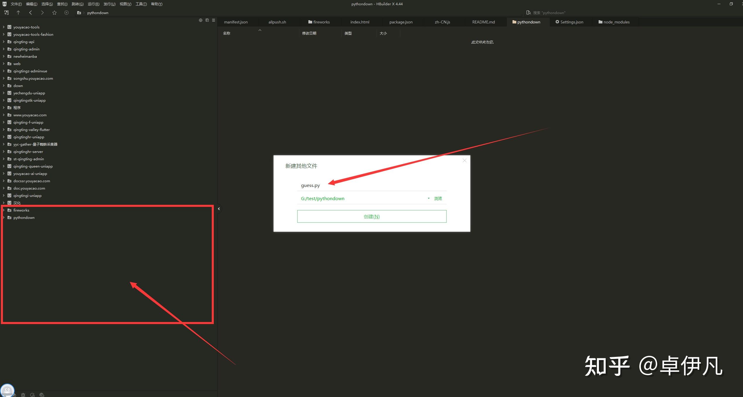Navigate back with the left chevron
This screenshot has height=397, width=743.
30,13
